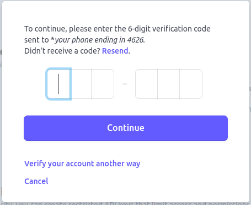This screenshot has height=205, width=251.
Task: Open Verify your account another way
Action: 82,164
